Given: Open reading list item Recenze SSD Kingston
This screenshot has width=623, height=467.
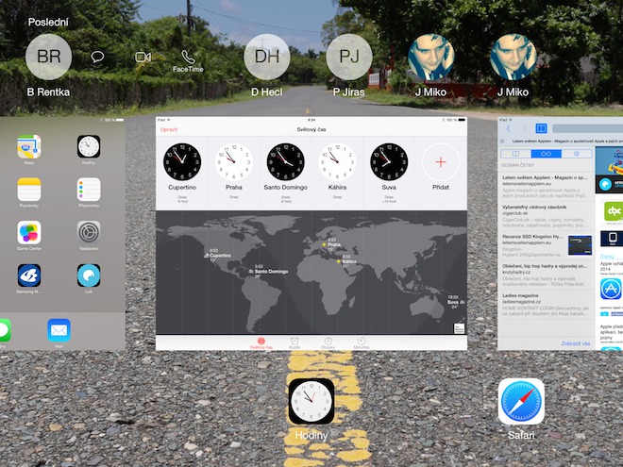Looking at the screenshot, I should tap(547, 245).
